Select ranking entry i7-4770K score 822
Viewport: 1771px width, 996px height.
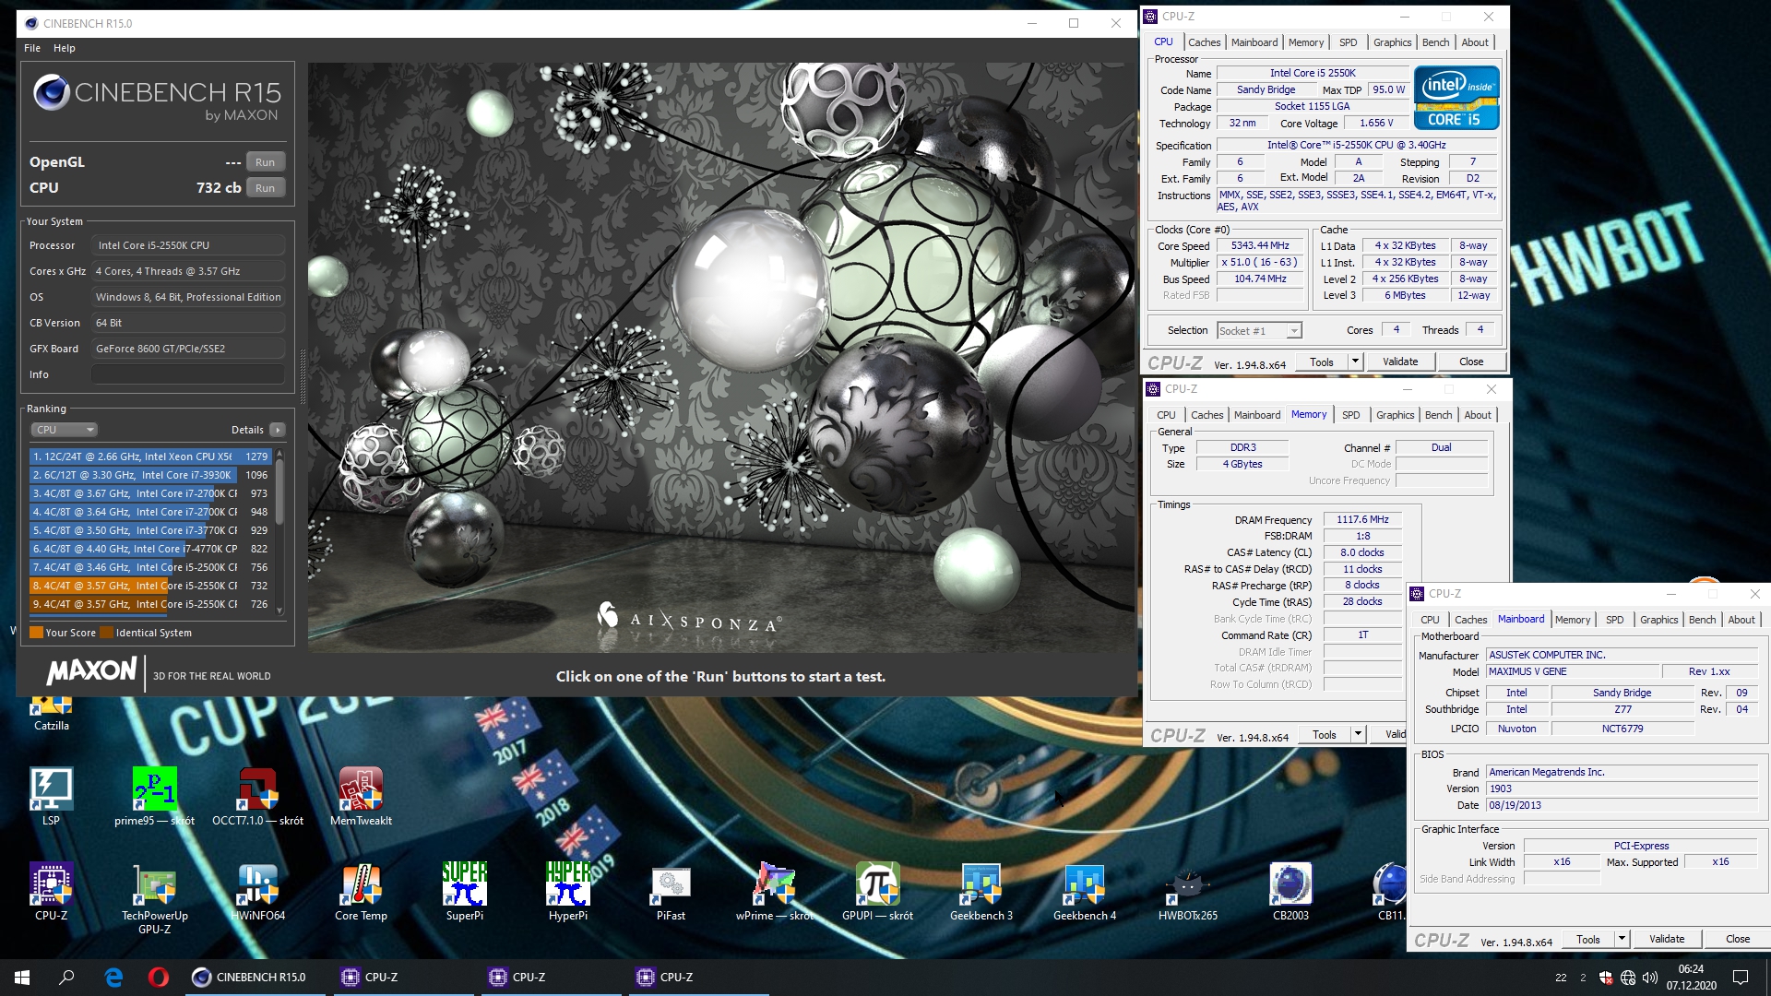tap(149, 549)
